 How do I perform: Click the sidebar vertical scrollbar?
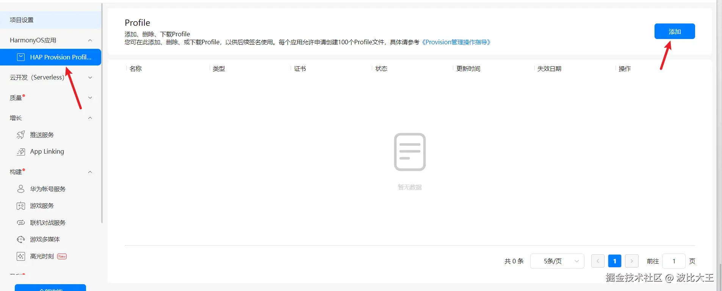[102, 114]
